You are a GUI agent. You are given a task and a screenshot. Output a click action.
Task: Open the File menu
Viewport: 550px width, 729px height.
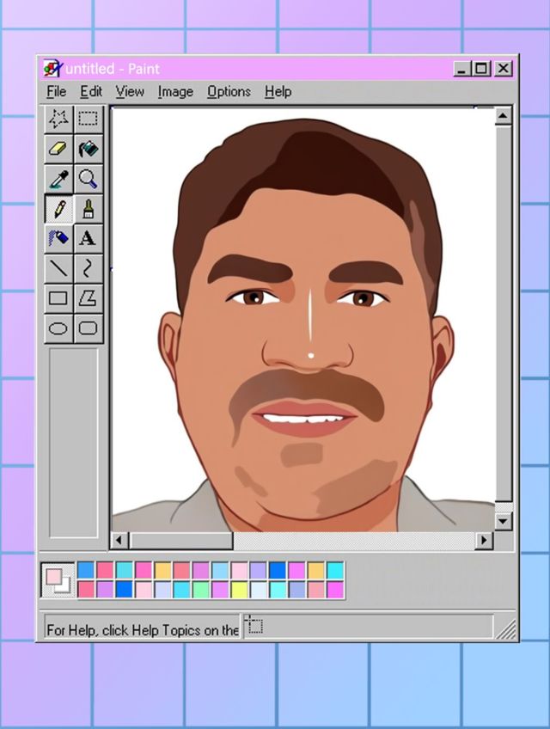(x=56, y=91)
